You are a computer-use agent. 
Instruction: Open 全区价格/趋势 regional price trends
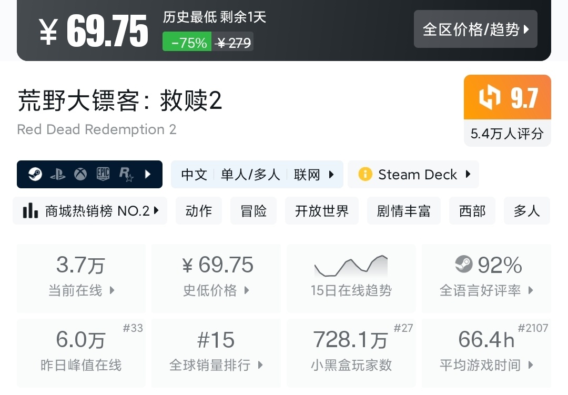[475, 29]
